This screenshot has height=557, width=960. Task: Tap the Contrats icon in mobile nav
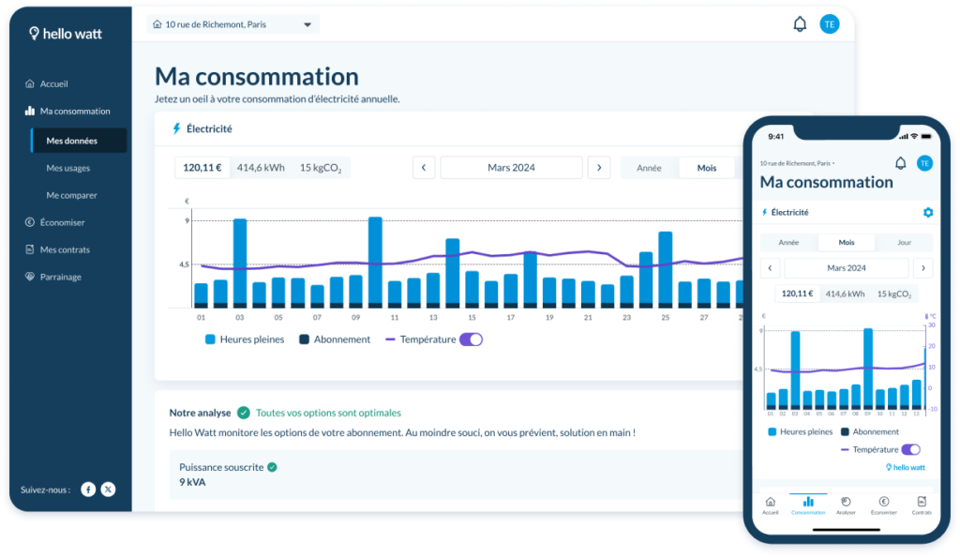click(921, 503)
